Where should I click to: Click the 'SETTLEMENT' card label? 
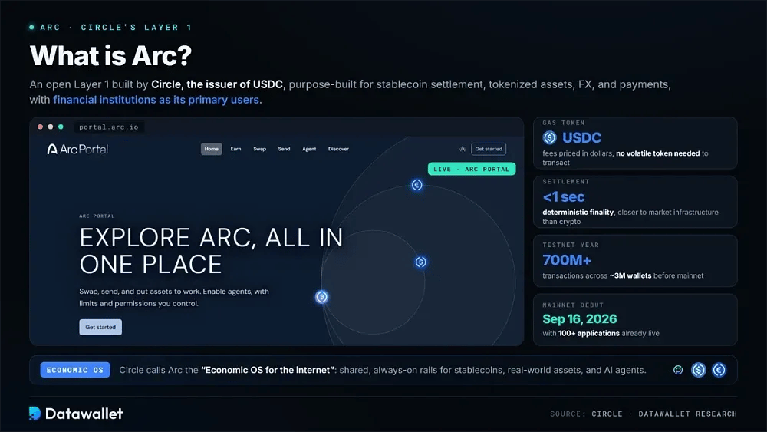566,182
